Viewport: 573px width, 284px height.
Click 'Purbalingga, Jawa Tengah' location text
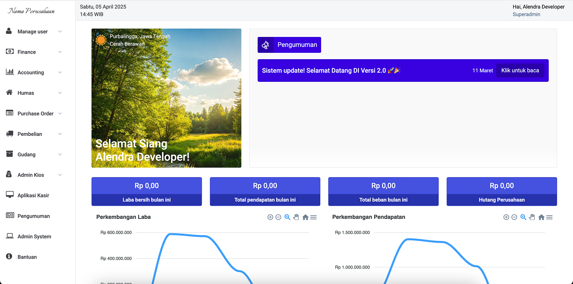pyautogui.click(x=140, y=36)
